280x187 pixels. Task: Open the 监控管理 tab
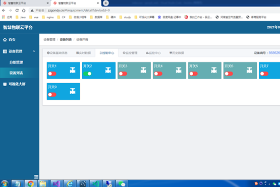pyautogui.click(x=130, y=53)
